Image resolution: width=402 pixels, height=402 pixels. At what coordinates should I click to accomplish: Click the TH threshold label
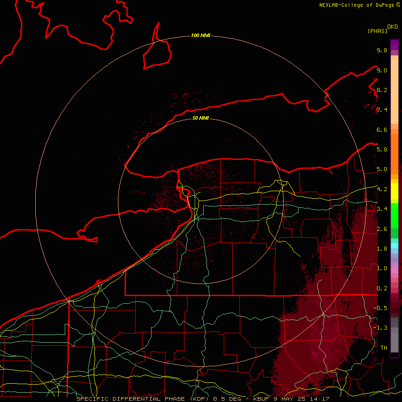384,348
